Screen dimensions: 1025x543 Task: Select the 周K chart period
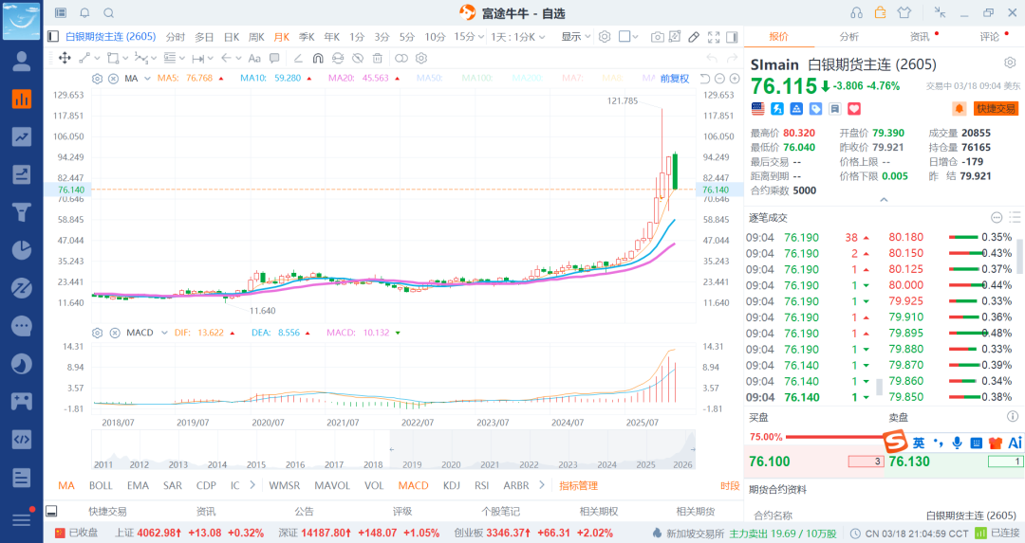[257, 37]
